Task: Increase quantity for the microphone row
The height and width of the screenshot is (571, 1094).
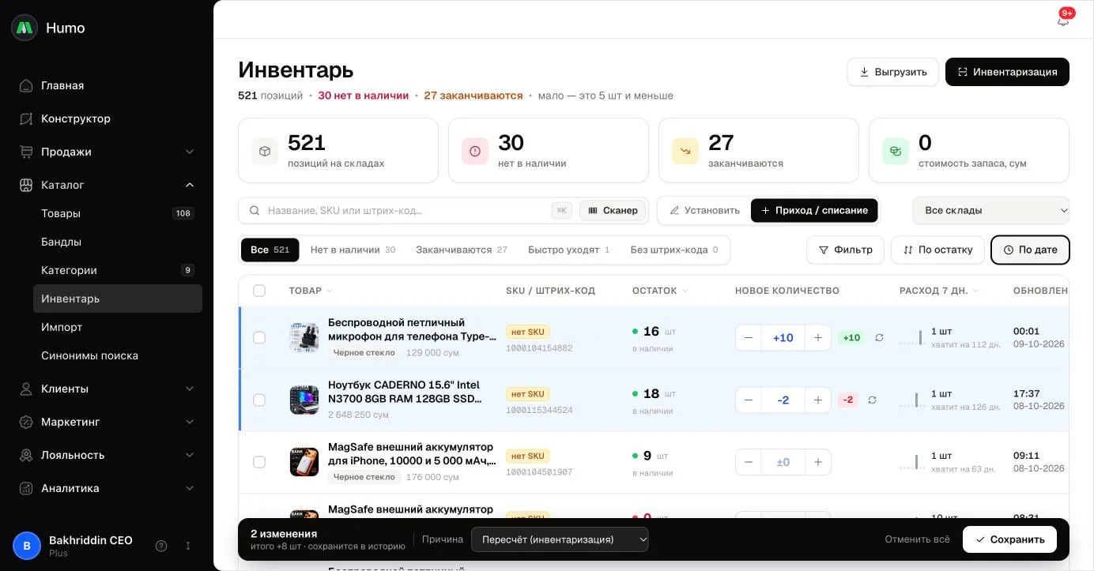Action: [818, 338]
